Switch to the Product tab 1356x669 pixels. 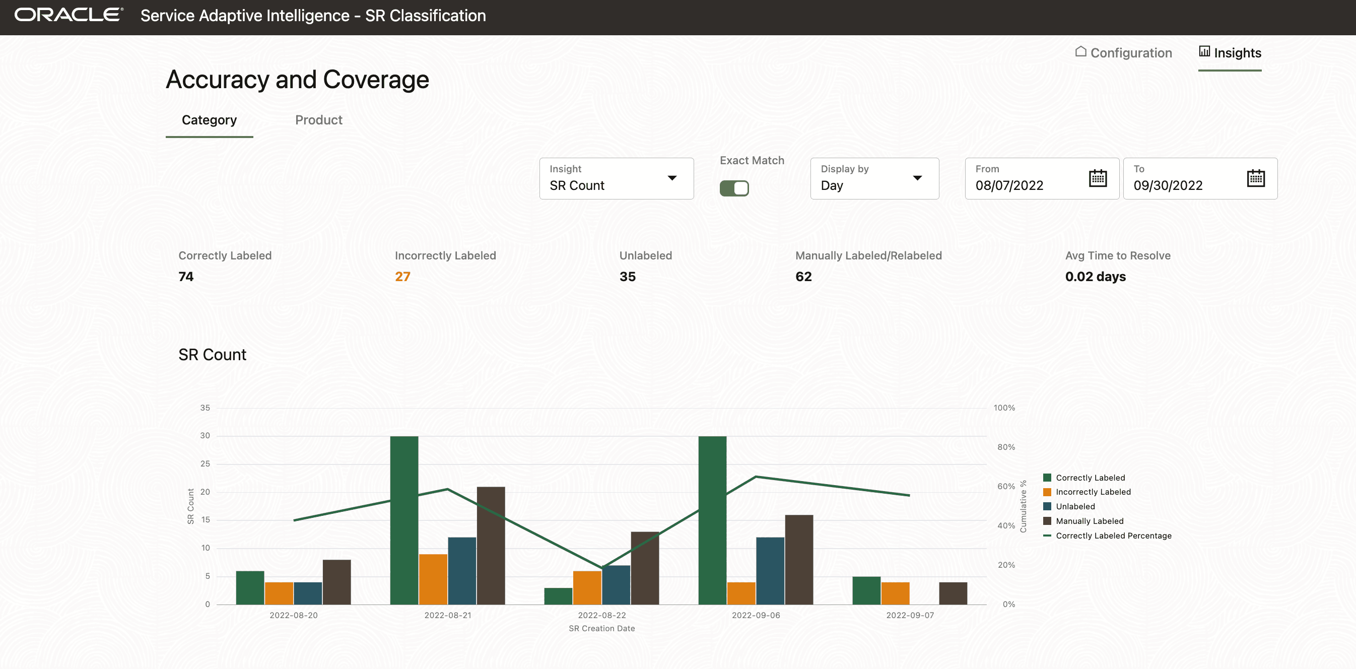[318, 120]
